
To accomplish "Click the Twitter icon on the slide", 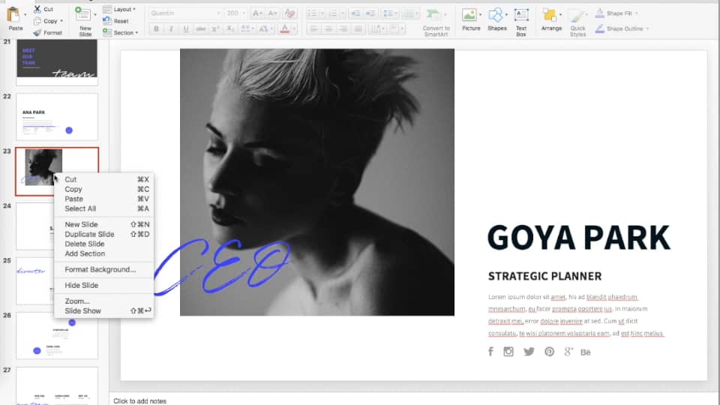I will [x=529, y=352].
